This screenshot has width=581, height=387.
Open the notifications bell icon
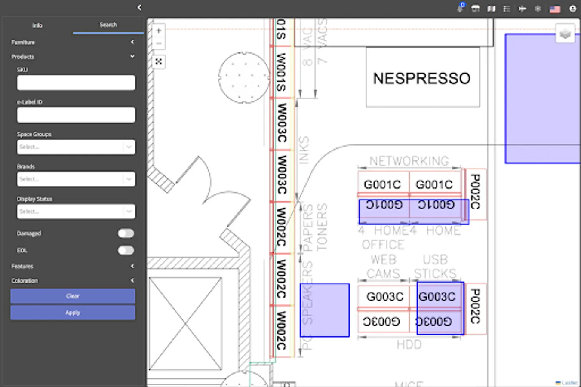coord(460,9)
